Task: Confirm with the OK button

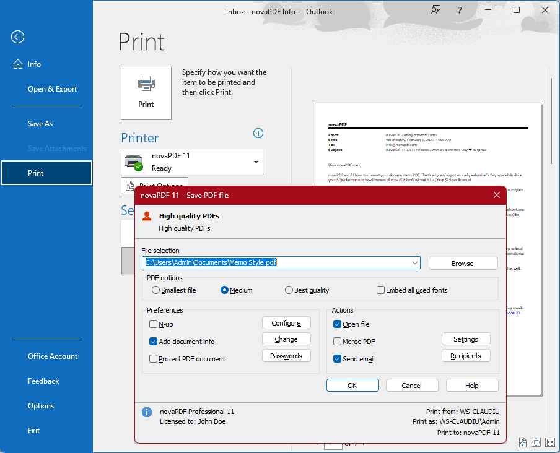Action: pos(352,386)
